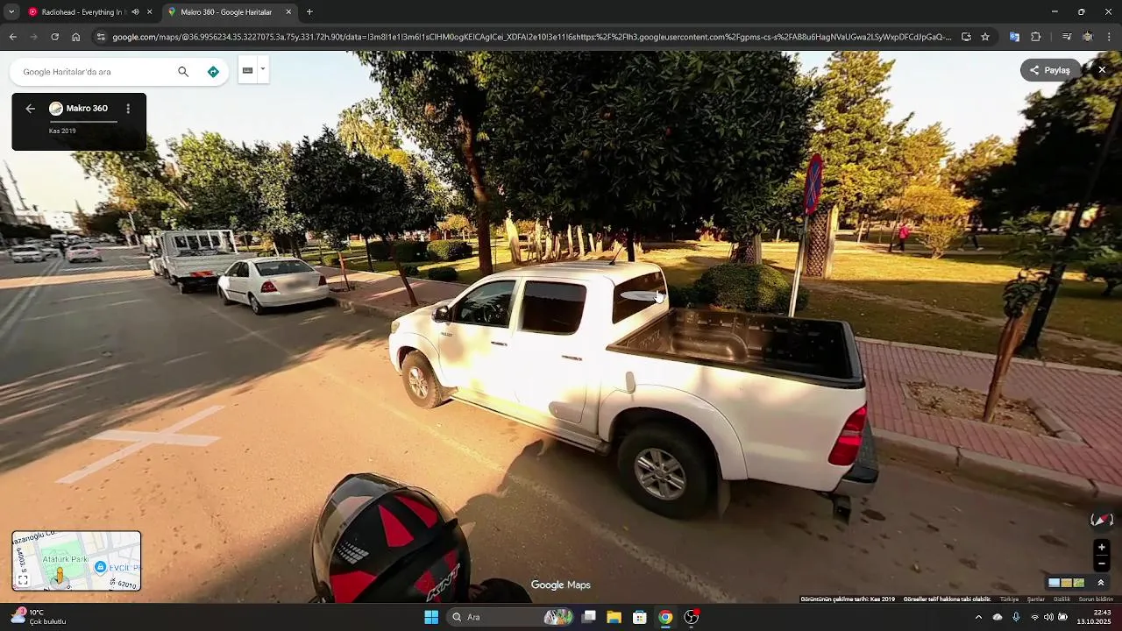Image resolution: width=1122 pixels, height=631 pixels.
Task: Close the Radiohead tab
Action: click(149, 12)
